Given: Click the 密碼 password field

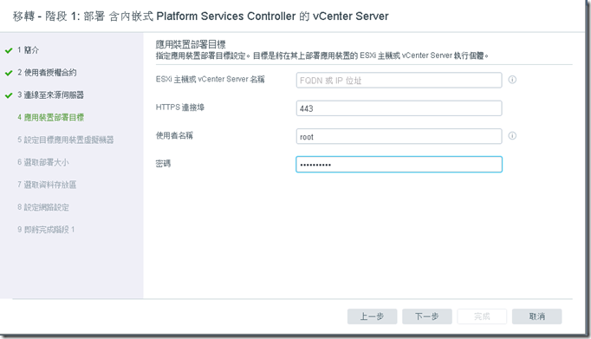Looking at the screenshot, I should tap(399, 165).
